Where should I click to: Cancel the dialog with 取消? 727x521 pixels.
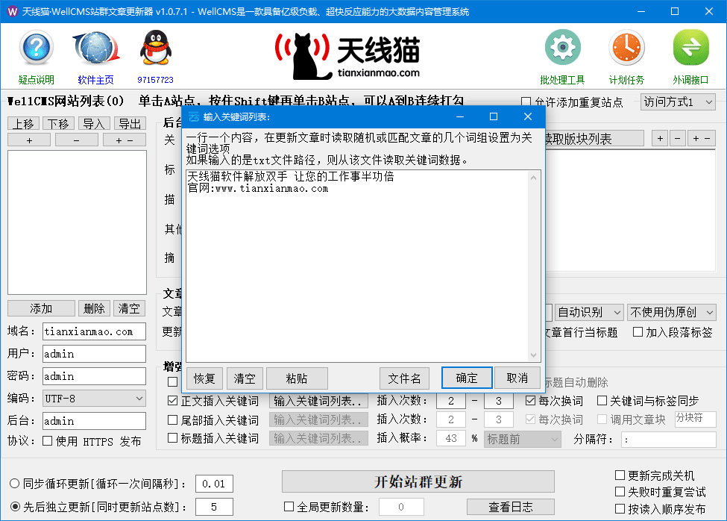pyautogui.click(x=517, y=378)
